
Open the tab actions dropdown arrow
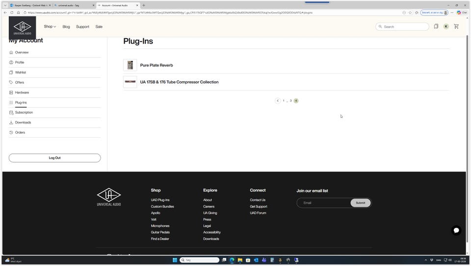pos(5,5)
